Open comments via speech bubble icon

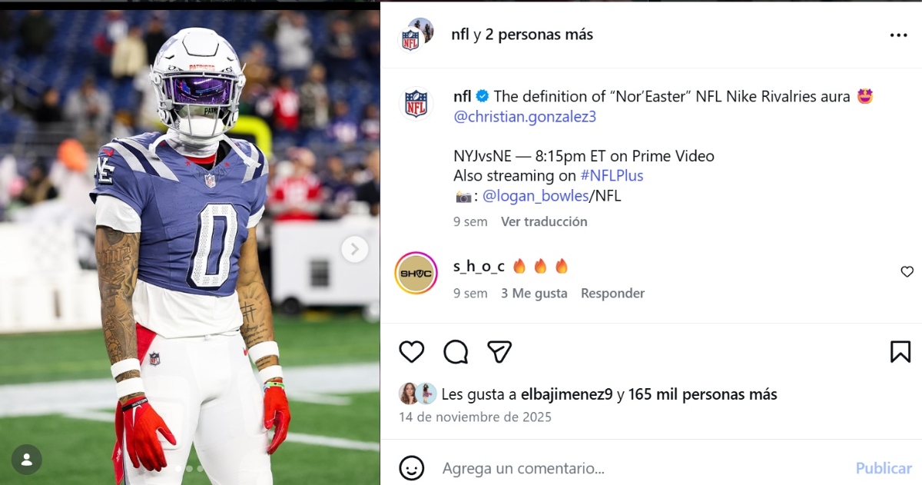(456, 351)
